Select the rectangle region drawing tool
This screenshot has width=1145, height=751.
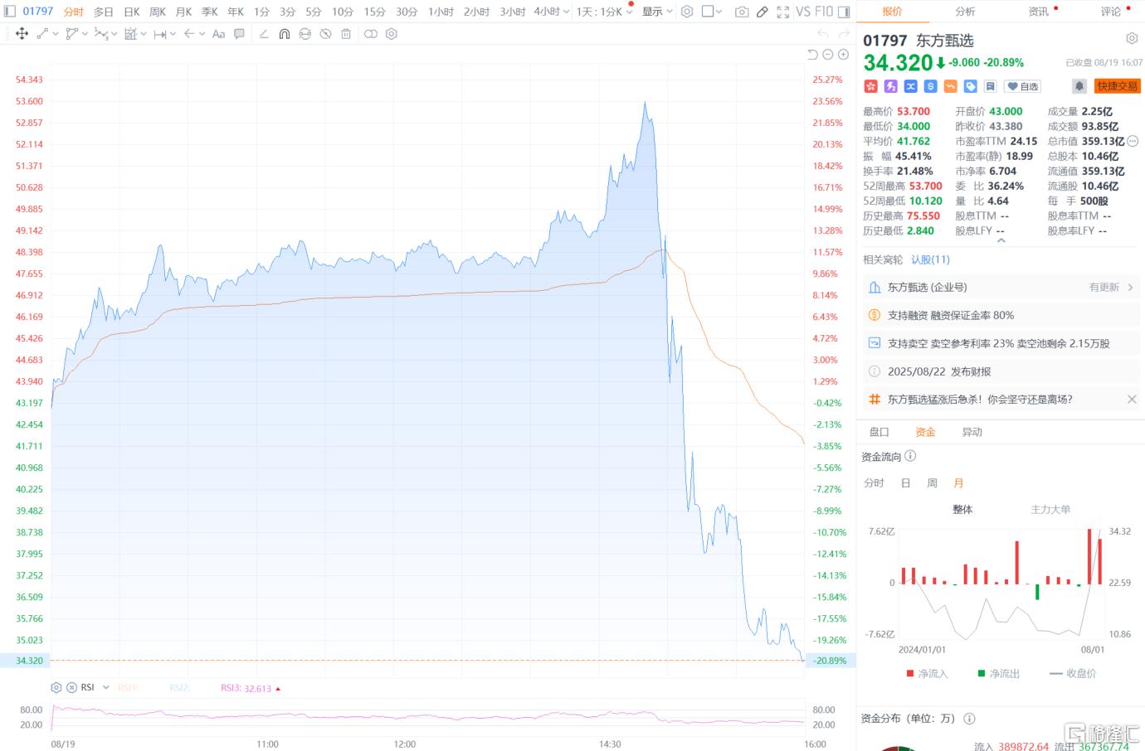point(130,34)
